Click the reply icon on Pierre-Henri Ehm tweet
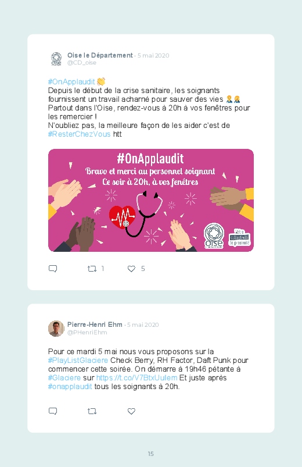302x467 pixels. pos(53,411)
